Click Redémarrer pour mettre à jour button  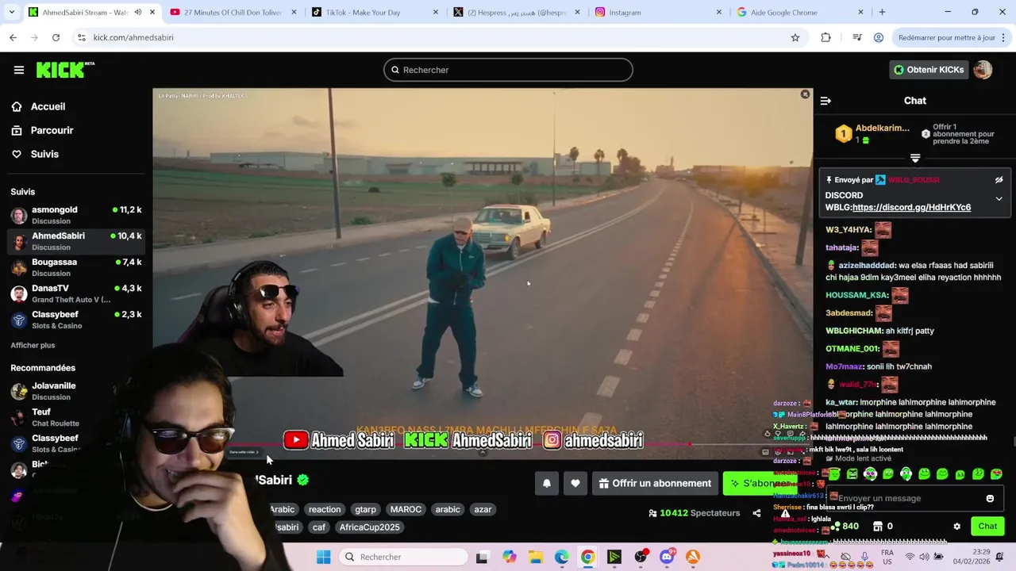[x=952, y=37]
